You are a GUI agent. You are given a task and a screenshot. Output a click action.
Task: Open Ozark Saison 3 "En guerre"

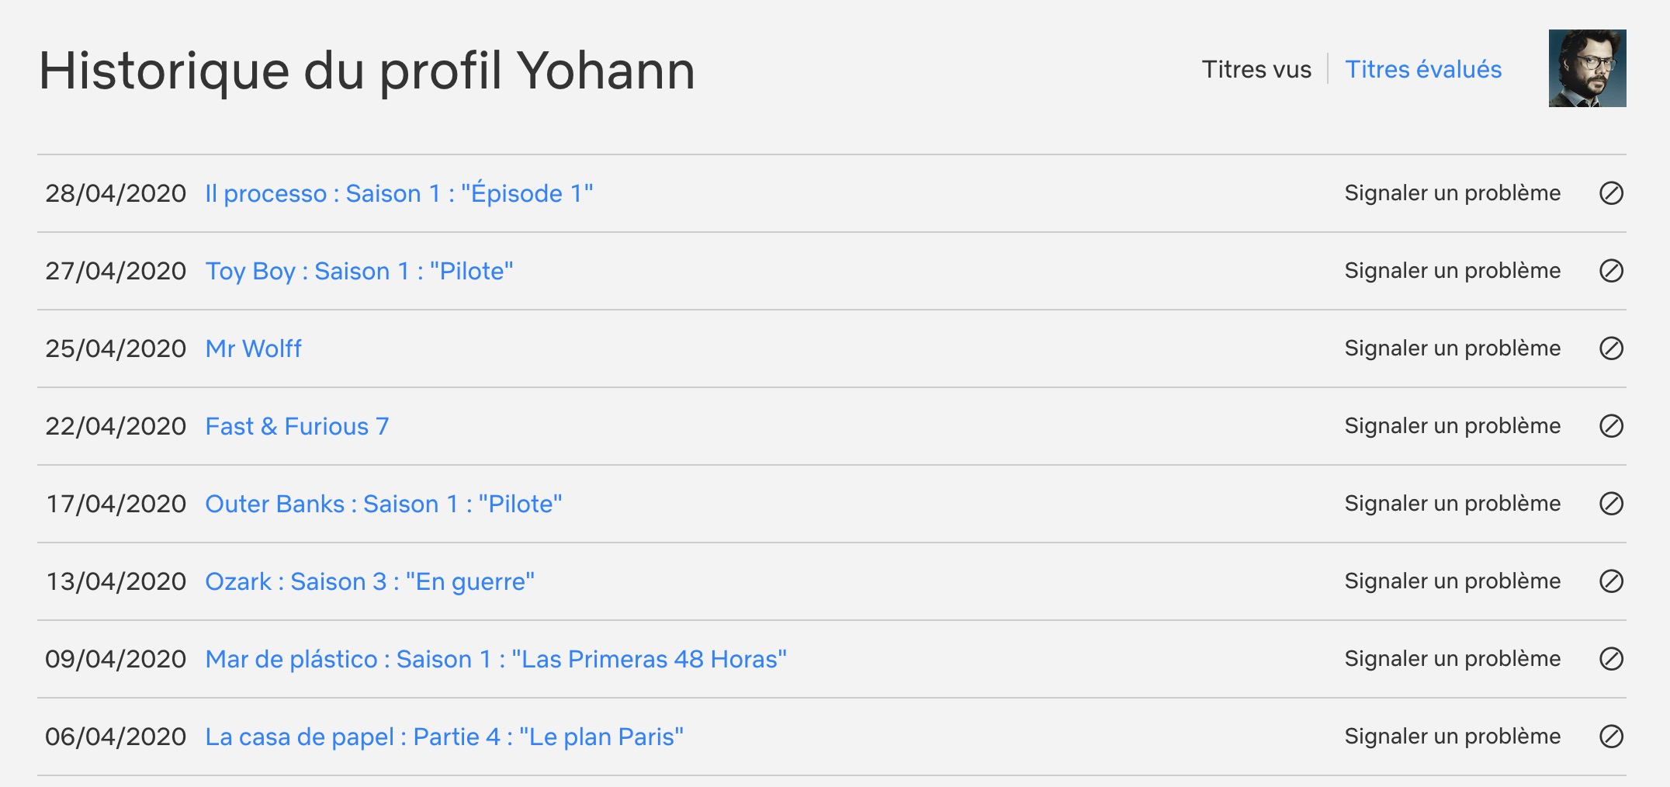tap(369, 581)
